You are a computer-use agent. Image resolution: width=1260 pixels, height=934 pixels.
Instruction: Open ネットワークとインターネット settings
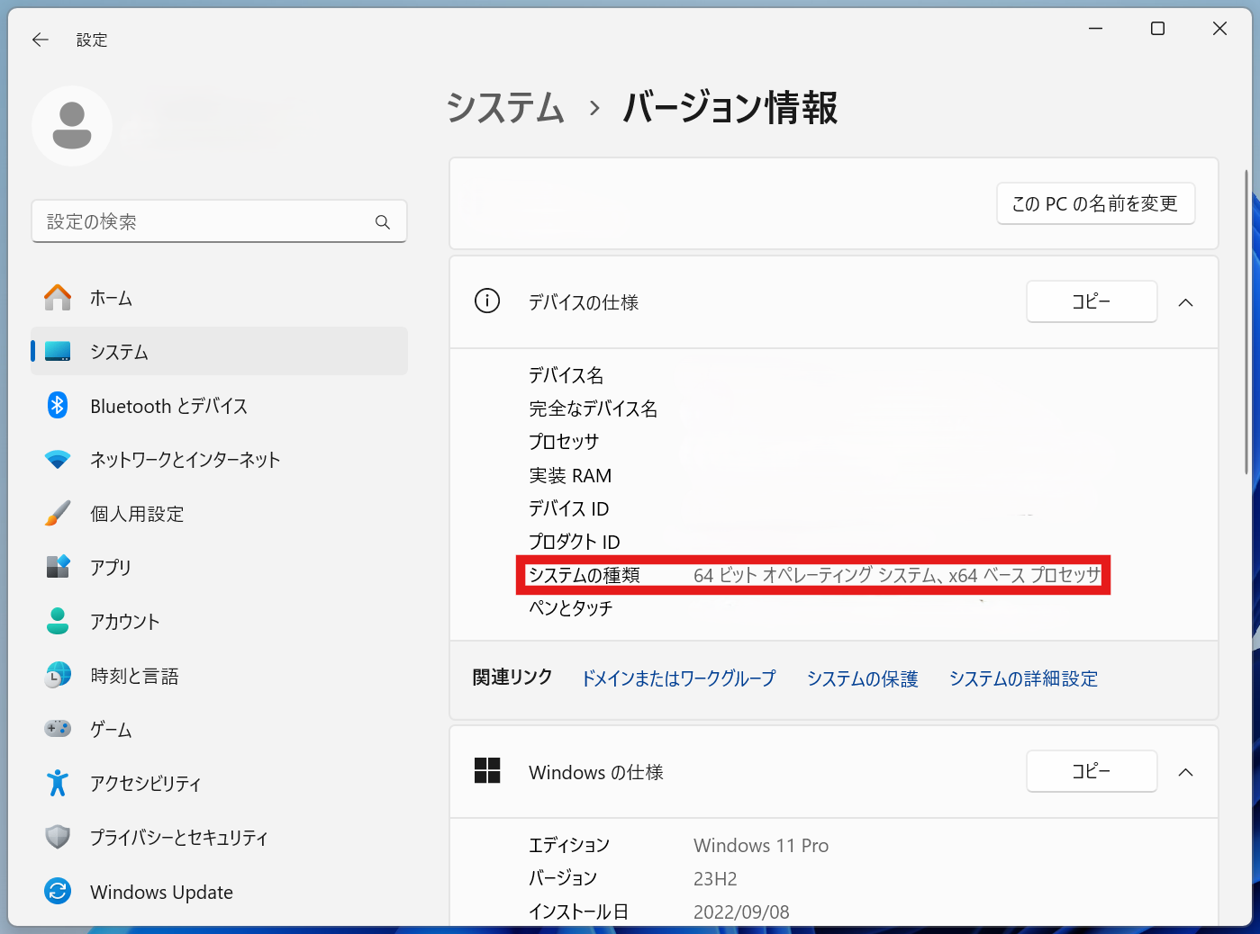(220, 460)
